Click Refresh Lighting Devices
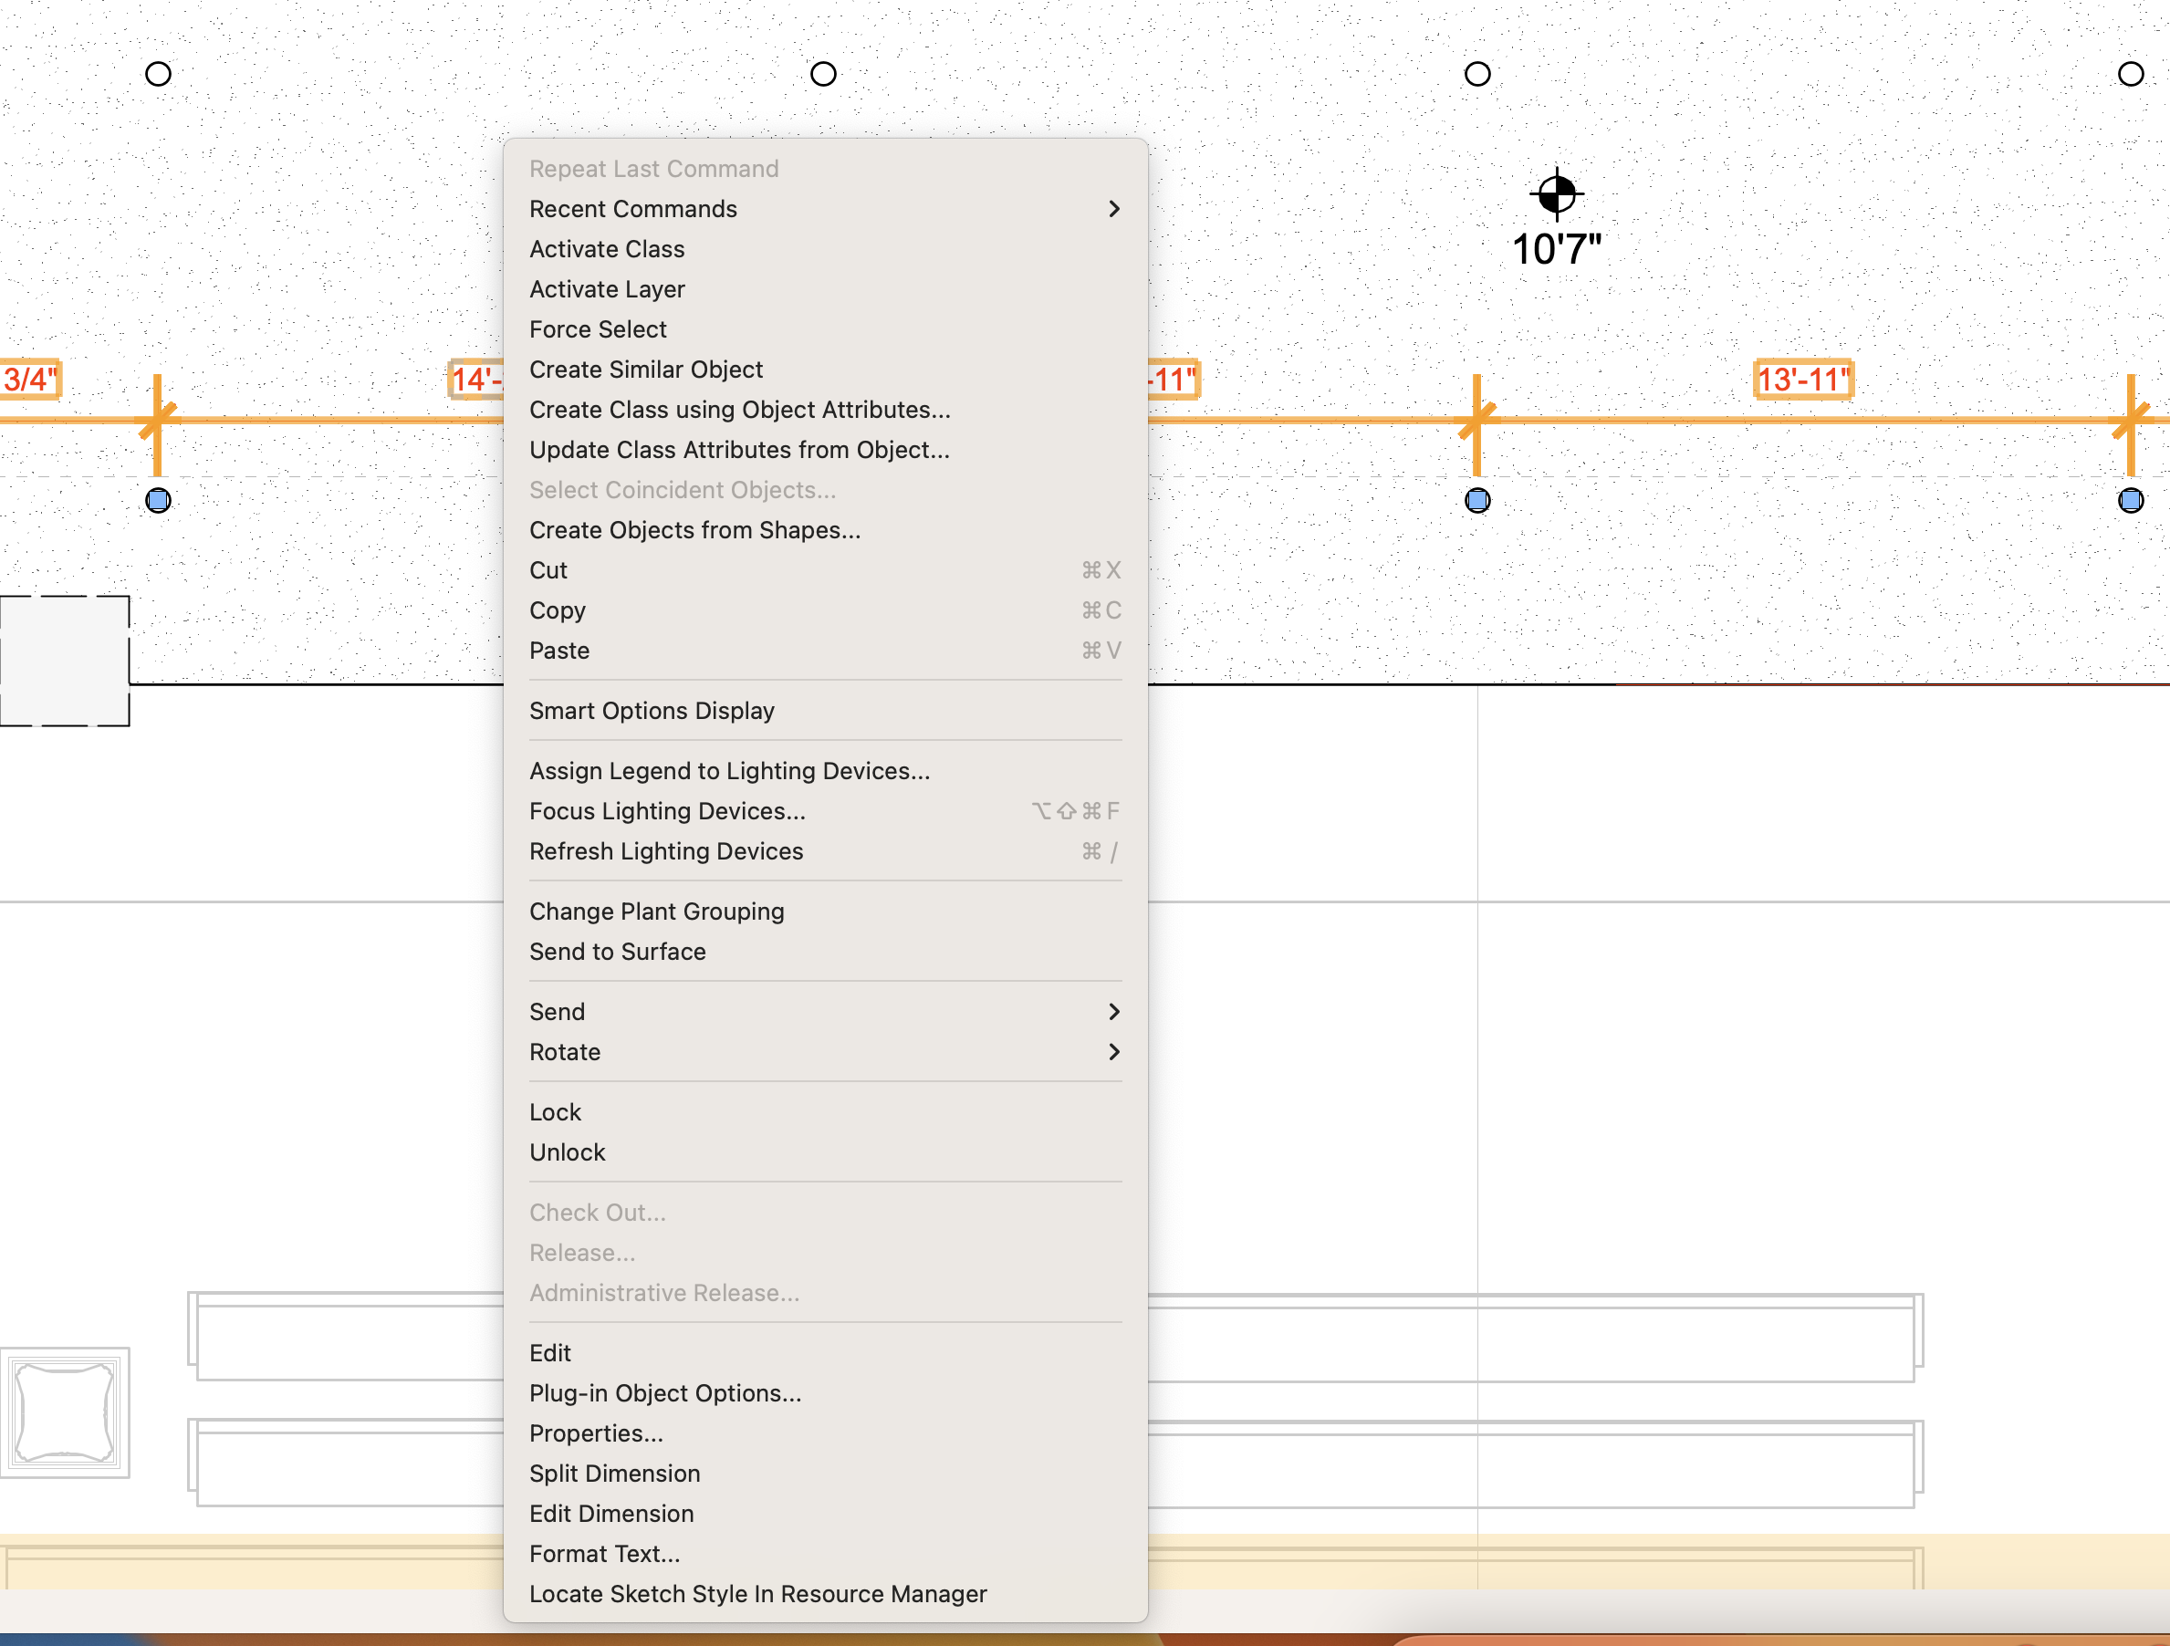The height and width of the screenshot is (1646, 2170). click(x=666, y=851)
